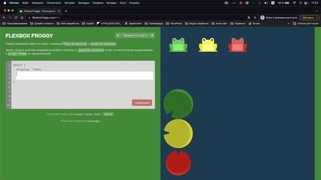Reload the page with refresh icon
Image resolution: width=321 pixels, height=180 pixels.
[16, 18]
